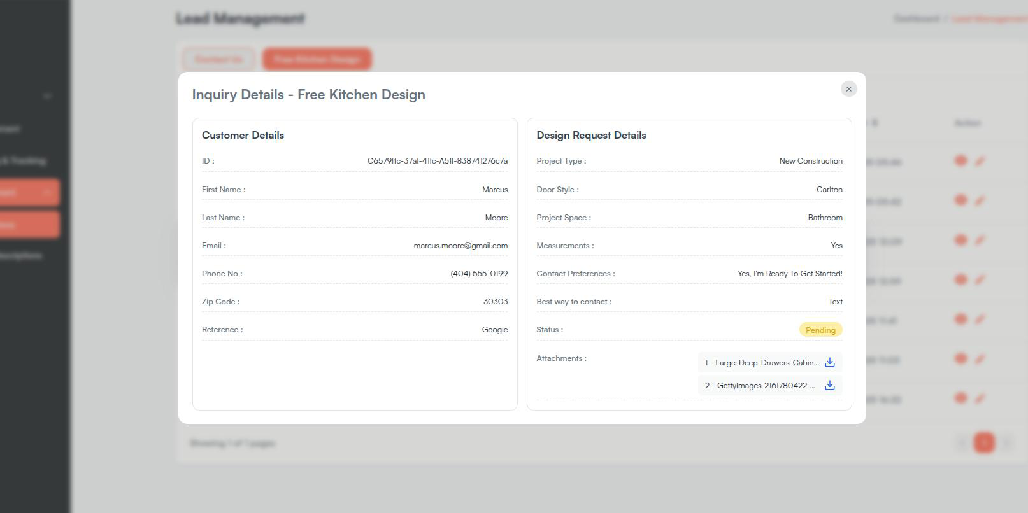Switch to the outlined tab beside Free Kitchen Design
This screenshot has height=513, width=1028.
[x=218, y=59]
